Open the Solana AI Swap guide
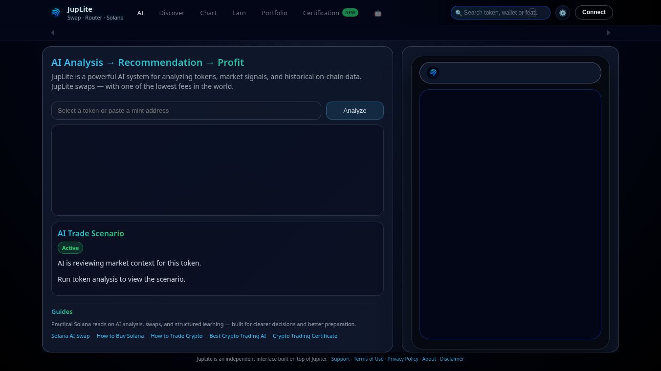 [70, 336]
